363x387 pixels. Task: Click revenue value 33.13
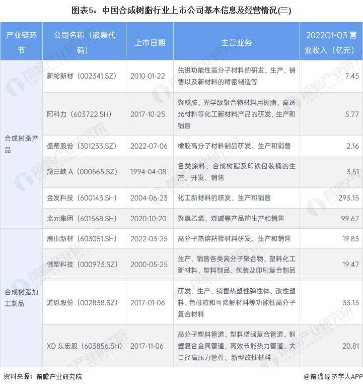(x=351, y=303)
